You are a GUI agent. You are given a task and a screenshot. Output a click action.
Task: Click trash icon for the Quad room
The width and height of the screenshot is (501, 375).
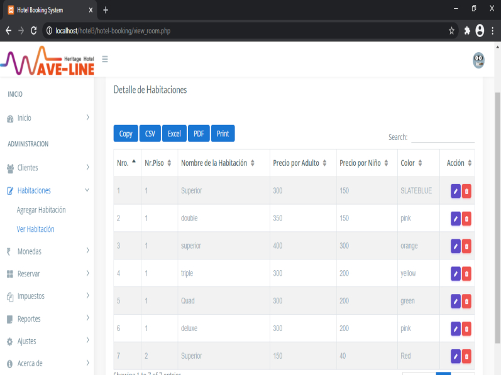[x=466, y=302]
